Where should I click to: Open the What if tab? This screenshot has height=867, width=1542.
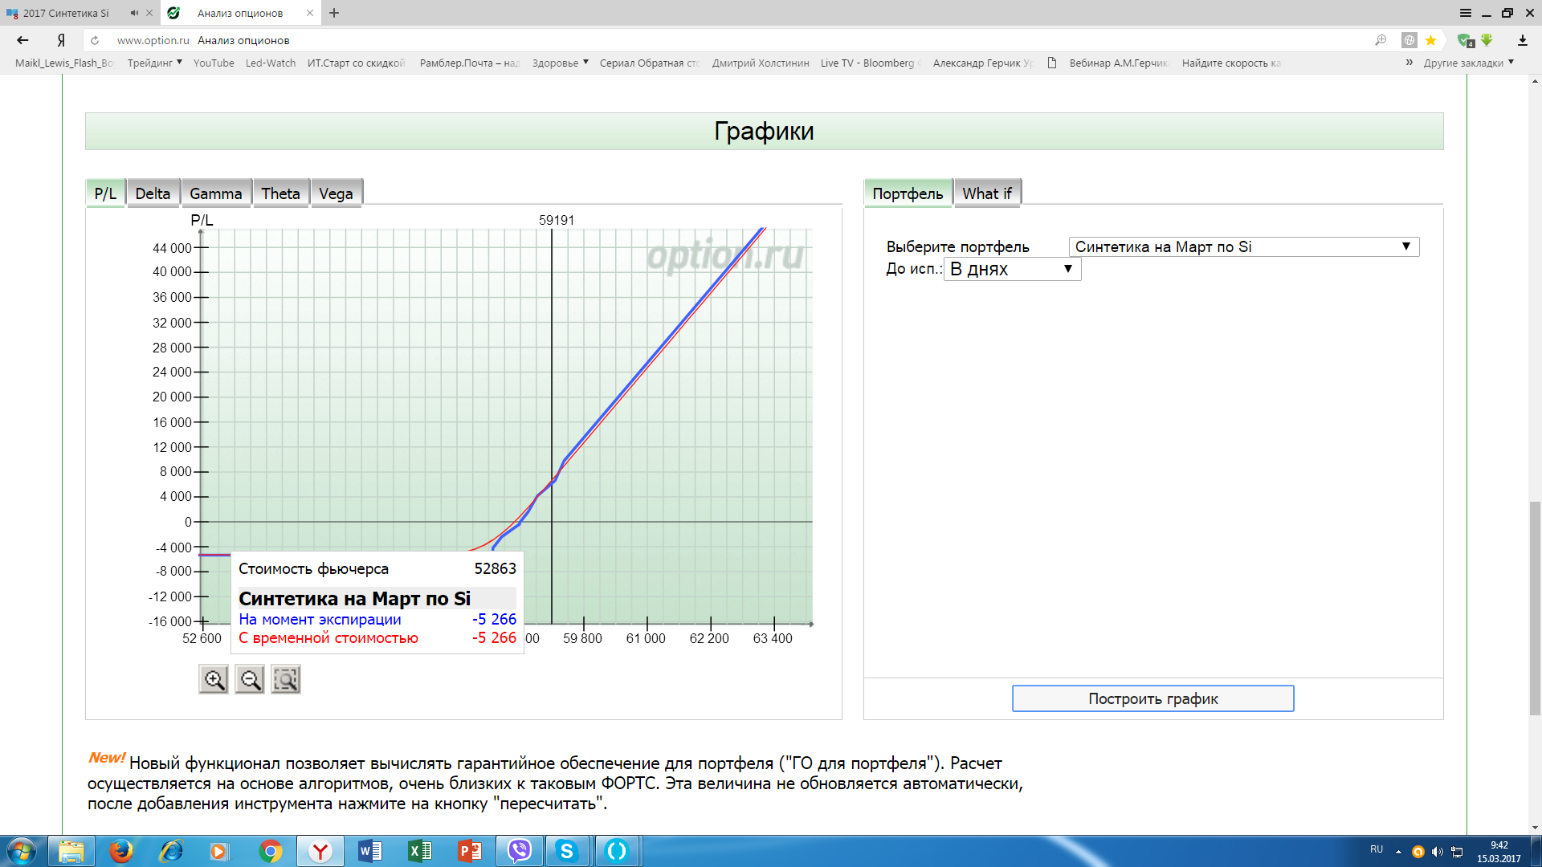986,193
